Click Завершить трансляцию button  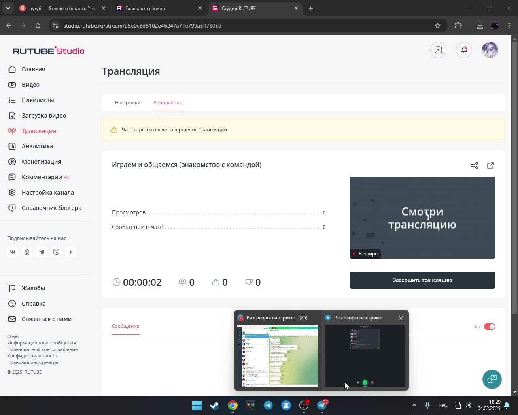pyautogui.click(x=422, y=280)
